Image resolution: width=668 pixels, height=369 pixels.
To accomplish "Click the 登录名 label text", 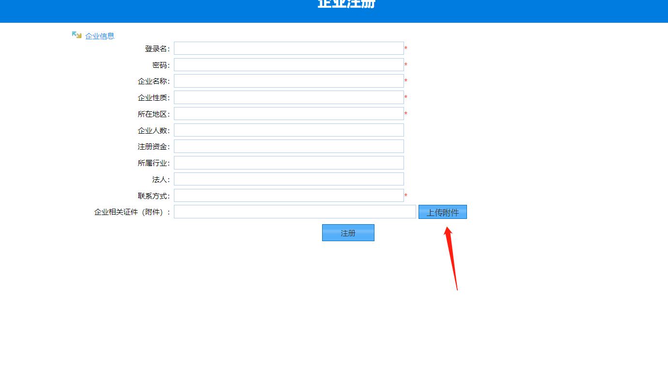I will [x=157, y=49].
